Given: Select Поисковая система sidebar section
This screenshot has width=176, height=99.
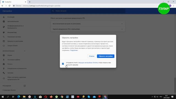Looking at the screenshot, I should tap(14, 37).
